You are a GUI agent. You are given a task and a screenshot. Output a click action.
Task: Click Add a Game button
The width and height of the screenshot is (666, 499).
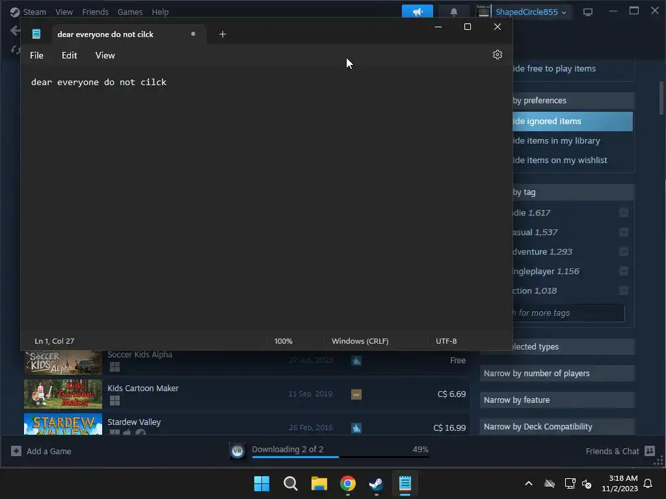[x=41, y=451]
